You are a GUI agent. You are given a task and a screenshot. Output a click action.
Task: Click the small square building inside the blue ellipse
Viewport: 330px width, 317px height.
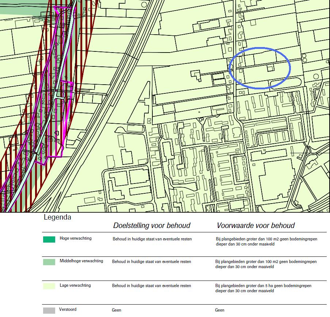[270, 68]
